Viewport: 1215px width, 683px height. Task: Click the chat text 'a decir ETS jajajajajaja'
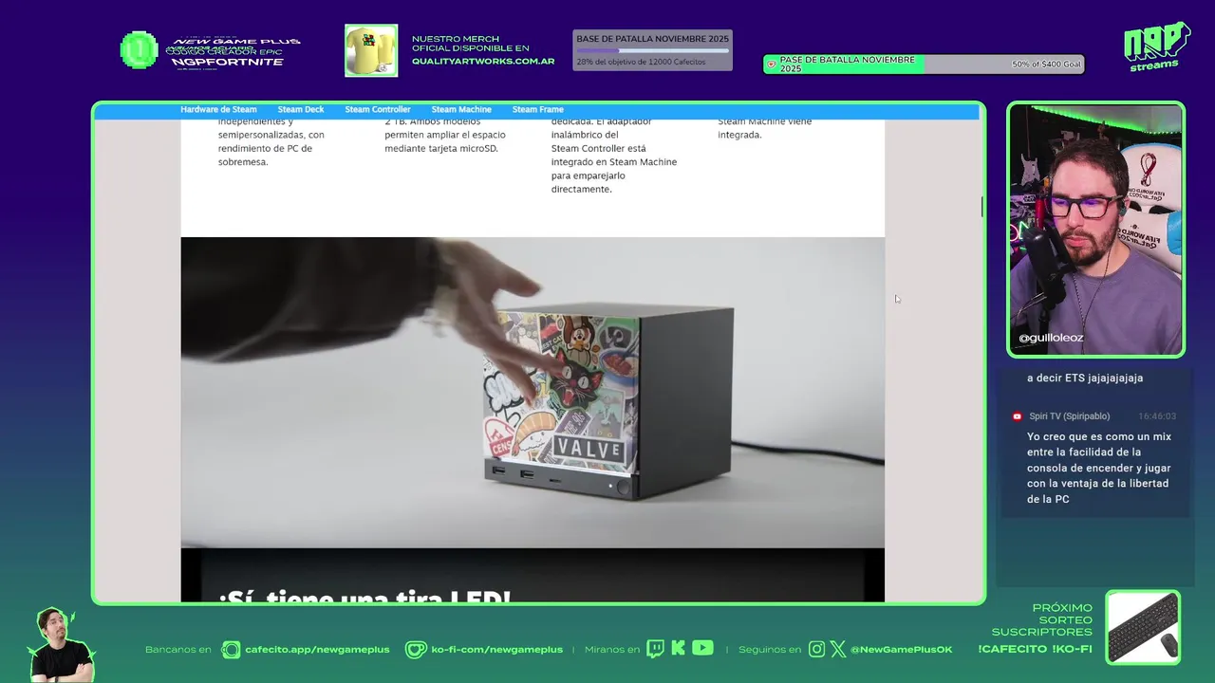coord(1085,378)
